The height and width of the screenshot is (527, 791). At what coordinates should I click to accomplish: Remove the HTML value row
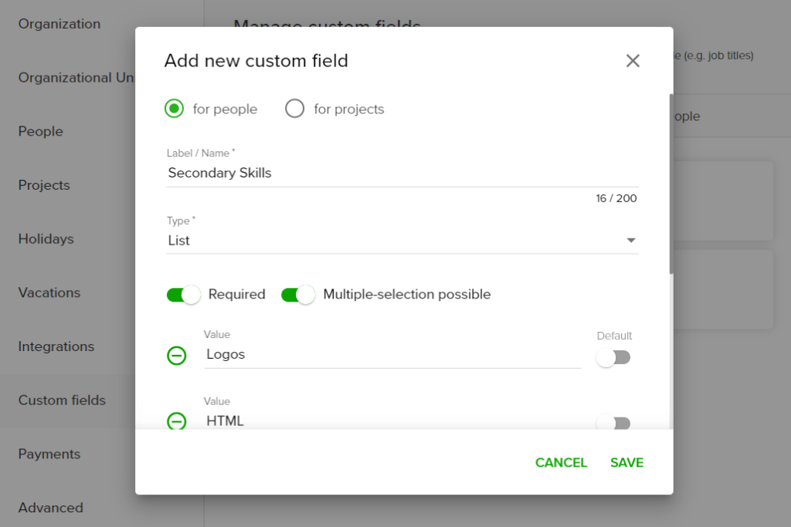177,421
